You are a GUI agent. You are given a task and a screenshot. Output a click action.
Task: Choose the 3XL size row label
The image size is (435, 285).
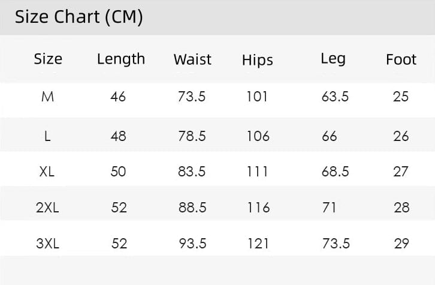point(47,244)
